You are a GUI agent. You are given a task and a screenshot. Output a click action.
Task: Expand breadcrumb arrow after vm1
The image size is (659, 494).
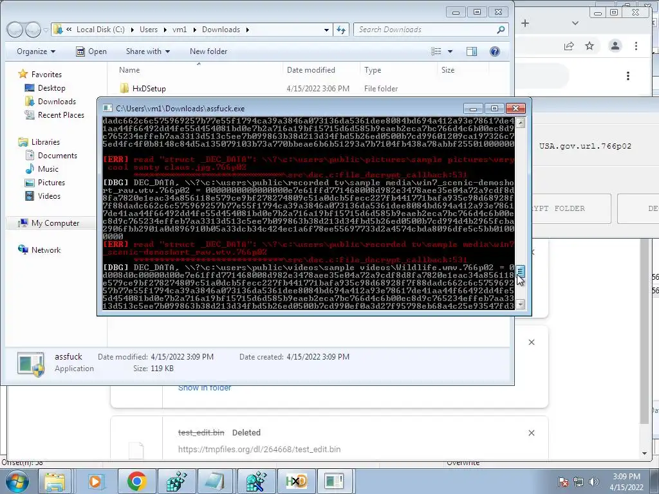click(x=194, y=30)
